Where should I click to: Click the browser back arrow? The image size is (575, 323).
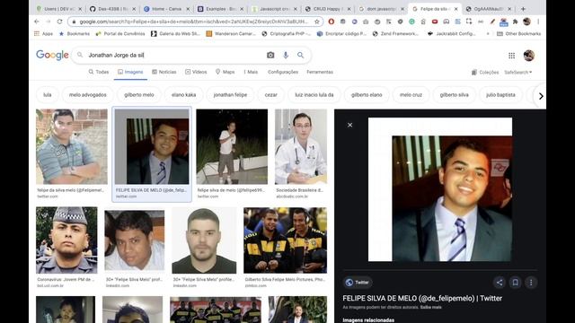coord(36,22)
